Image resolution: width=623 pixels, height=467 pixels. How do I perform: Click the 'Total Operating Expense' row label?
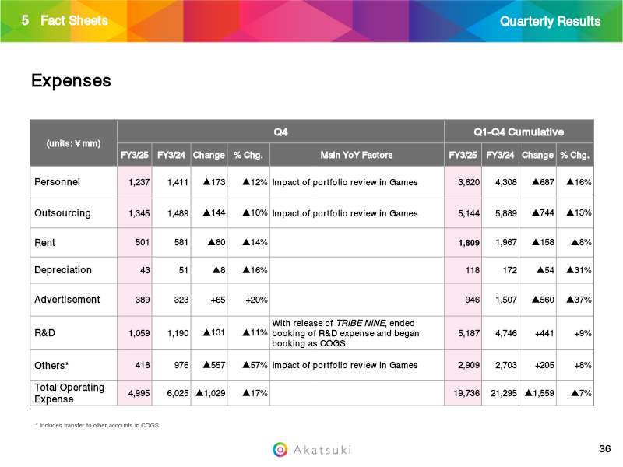pyautogui.click(x=69, y=393)
